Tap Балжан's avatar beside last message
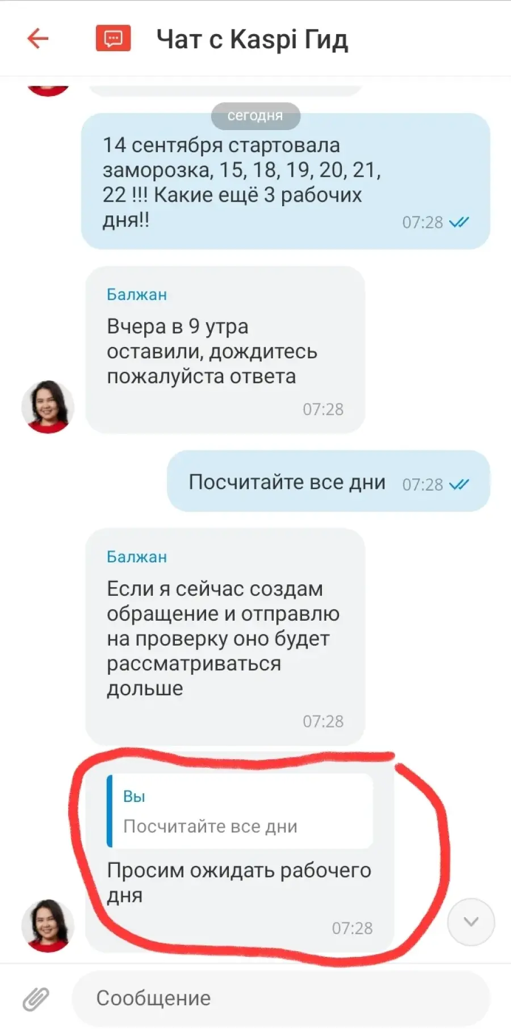 click(48, 926)
